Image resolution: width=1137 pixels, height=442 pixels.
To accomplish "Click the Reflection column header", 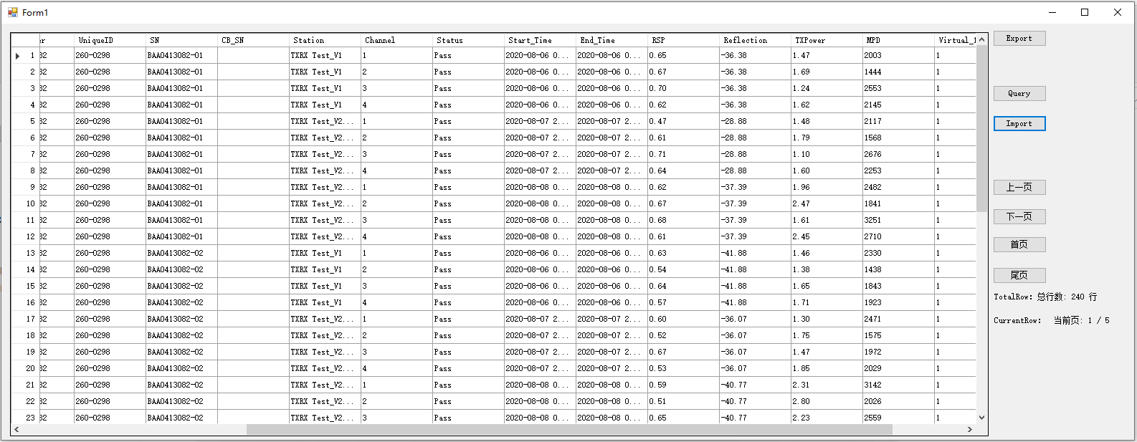I will click(x=756, y=40).
